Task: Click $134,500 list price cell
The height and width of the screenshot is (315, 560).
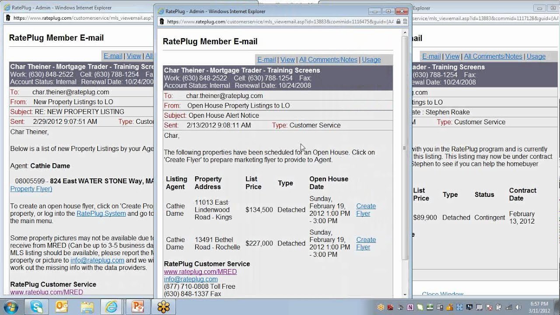Action: point(259,210)
